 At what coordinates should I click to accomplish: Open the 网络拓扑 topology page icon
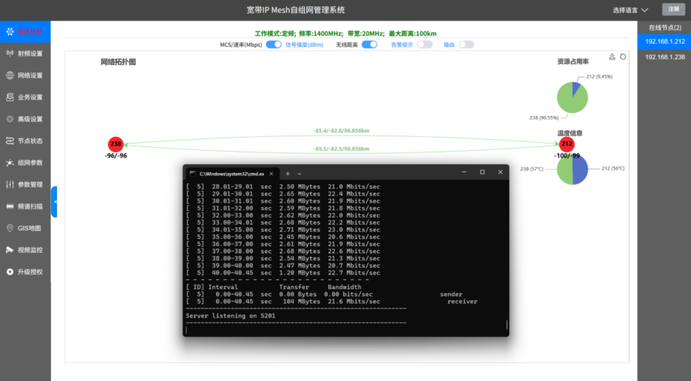[10, 32]
